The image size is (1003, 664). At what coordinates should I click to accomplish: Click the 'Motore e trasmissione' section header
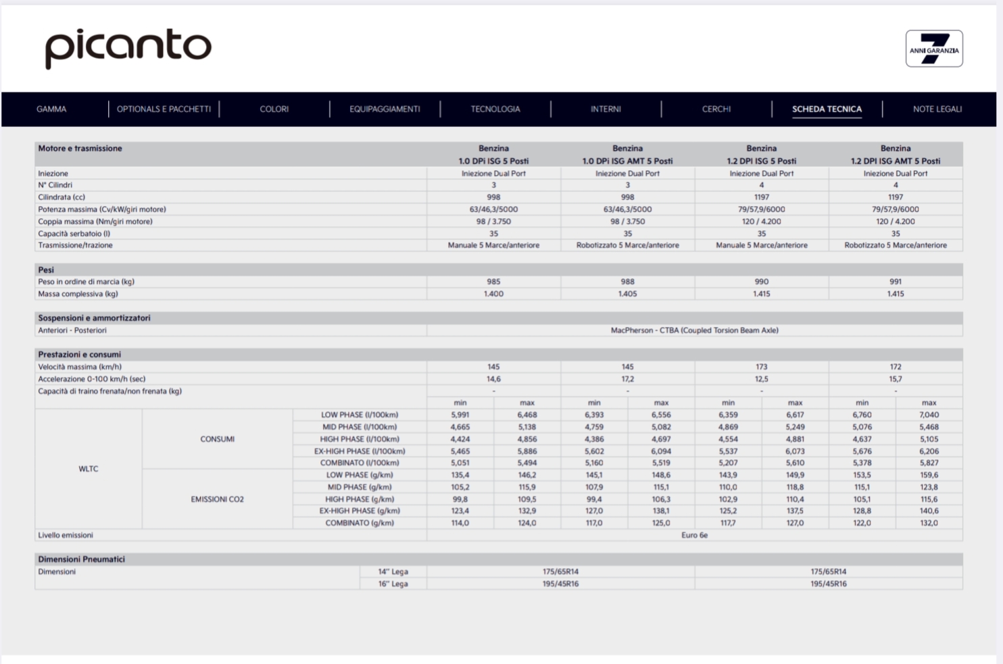tap(80, 148)
